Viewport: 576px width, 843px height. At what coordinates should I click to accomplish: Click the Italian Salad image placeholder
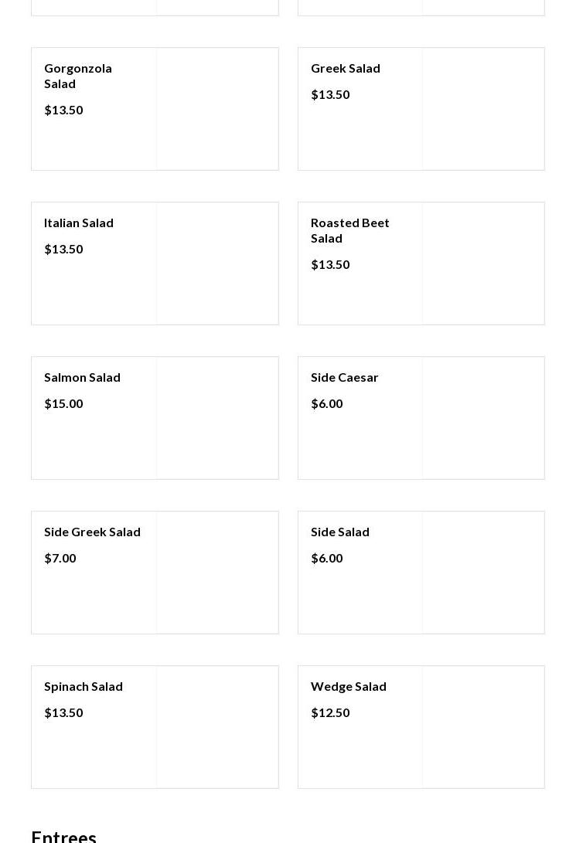coord(217,263)
